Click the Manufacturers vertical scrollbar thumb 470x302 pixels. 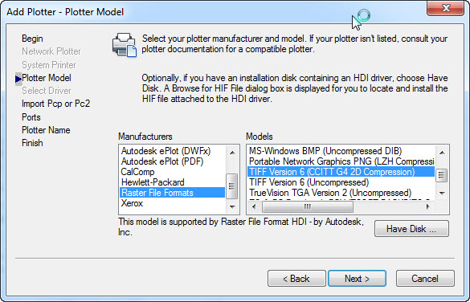pos(232,186)
